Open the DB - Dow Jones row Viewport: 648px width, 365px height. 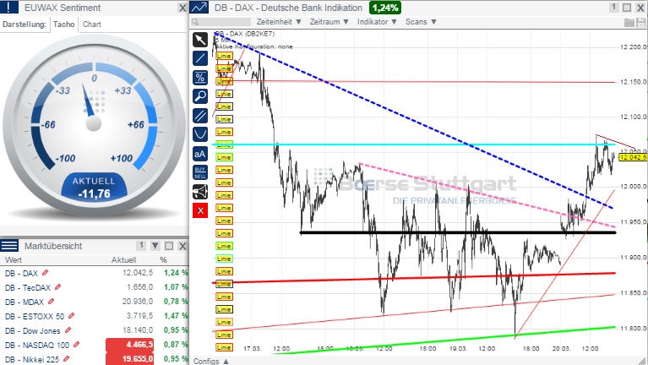tap(95, 330)
